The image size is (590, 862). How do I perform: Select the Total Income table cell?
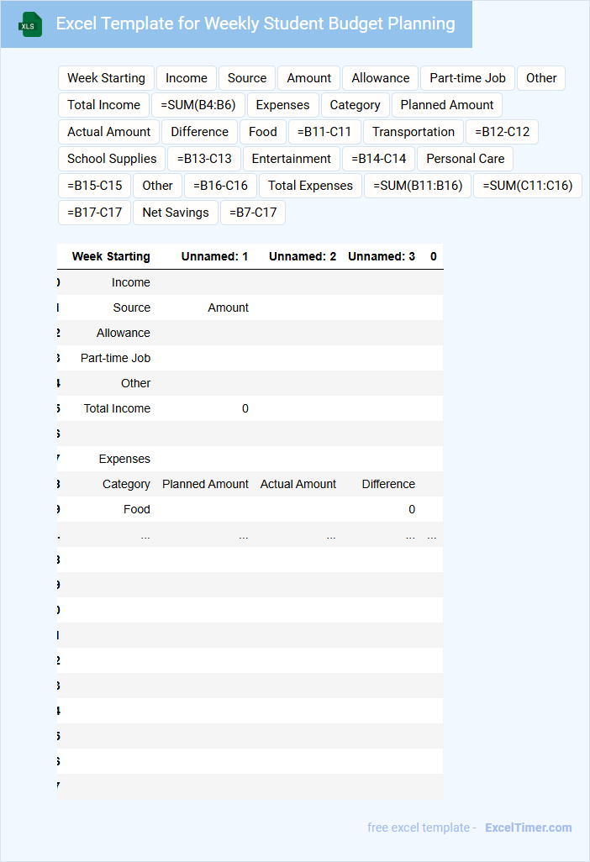117,409
